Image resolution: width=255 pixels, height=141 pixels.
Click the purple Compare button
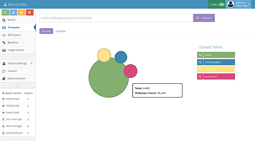point(204,18)
